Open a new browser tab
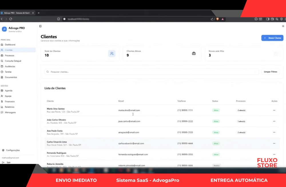This screenshot has height=187, width=286. pyautogui.click(x=39, y=13)
